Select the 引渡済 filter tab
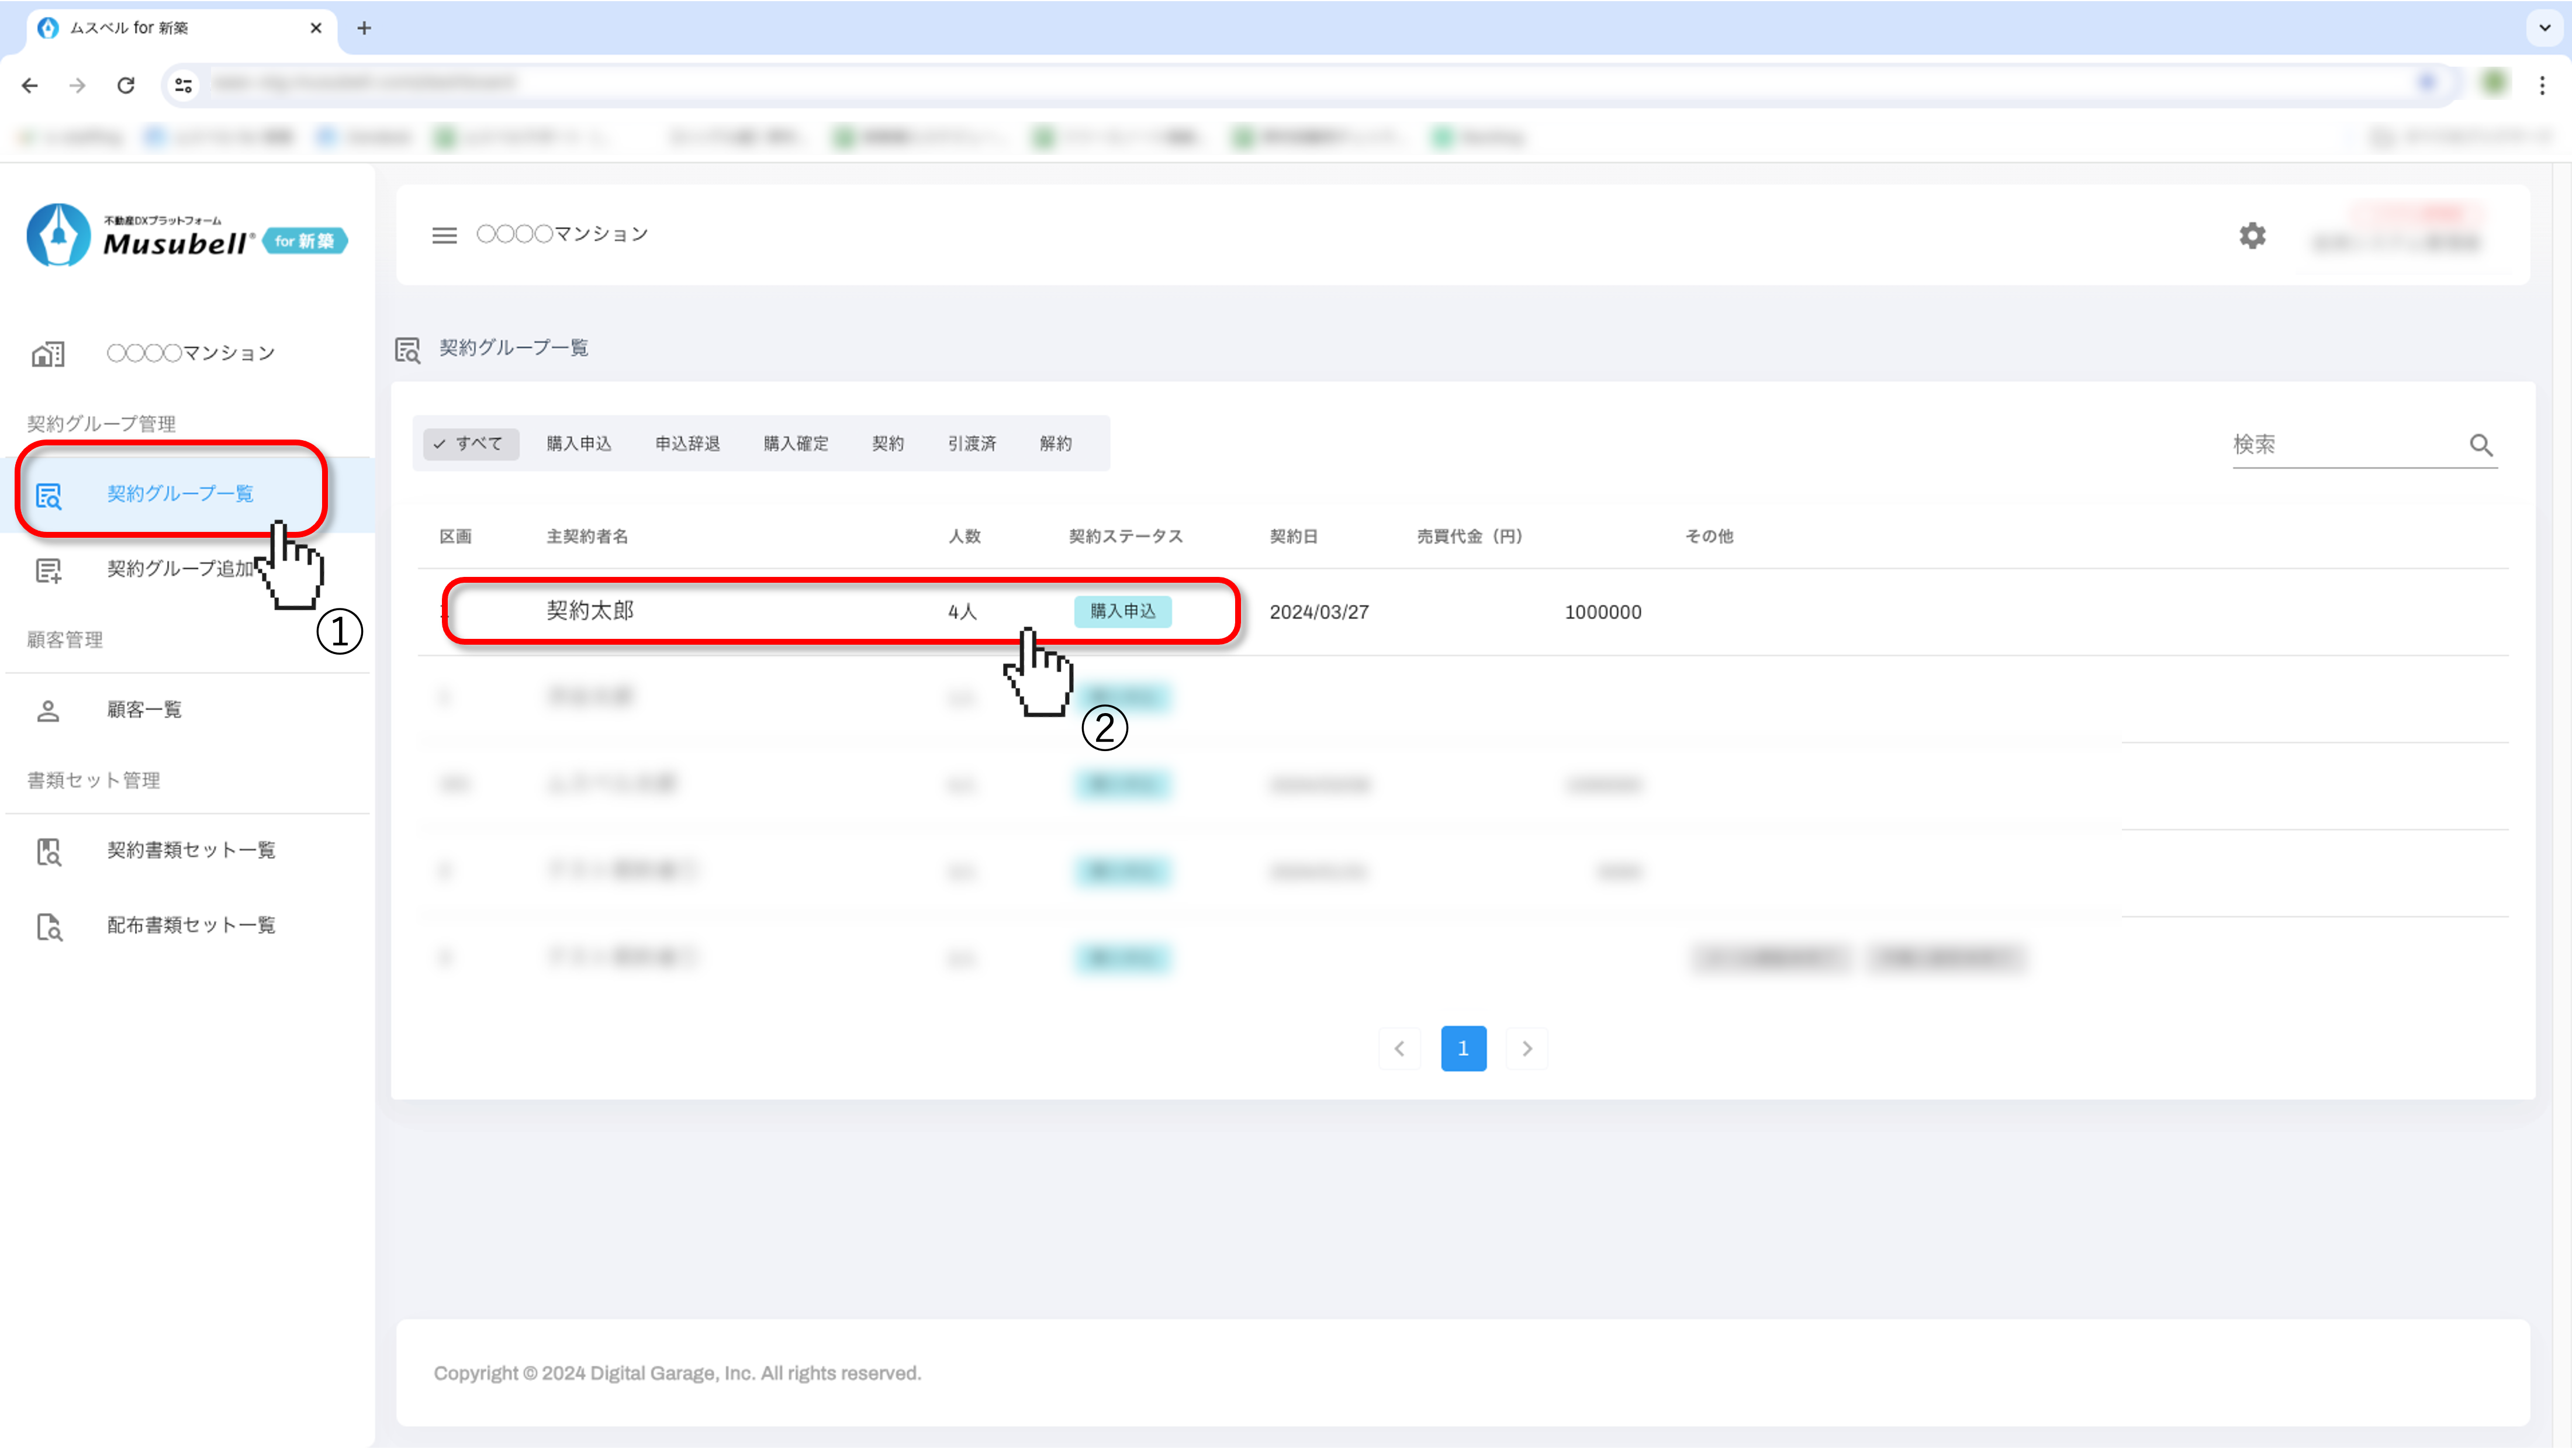The width and height of the screenshot is (2572, 1449). click(972, 444)
